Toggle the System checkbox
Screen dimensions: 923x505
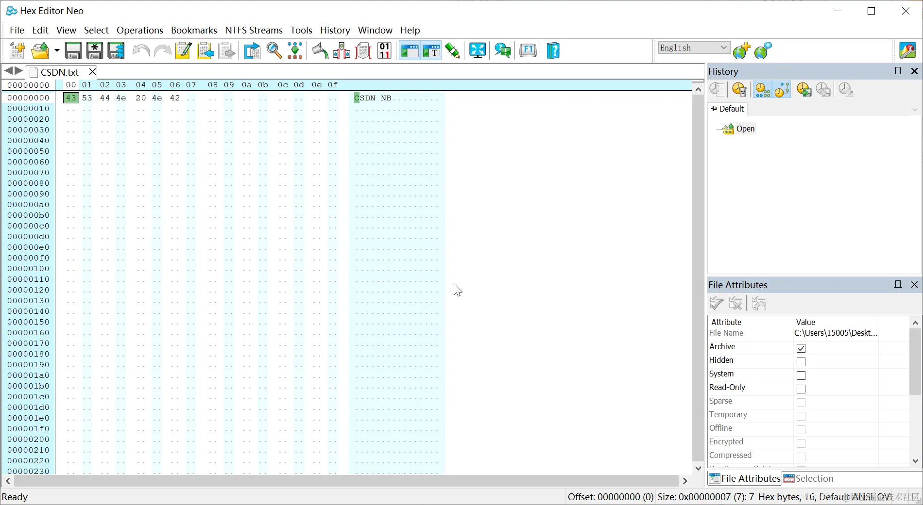tap(801, 375)
